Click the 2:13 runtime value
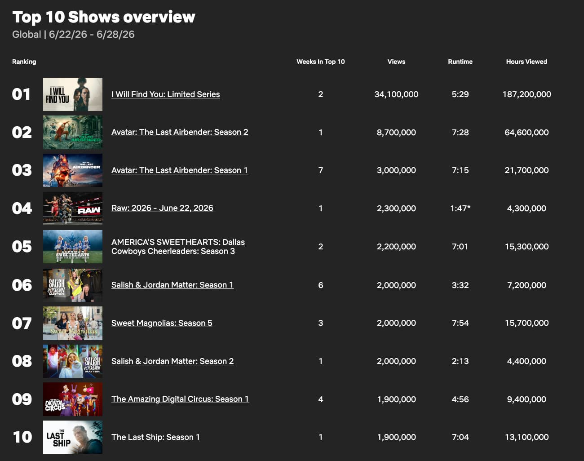584x461 pixels. [x=460, y=361]
